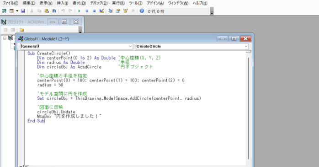The width and height of the screenshot is (319, 167).
Task: Click the 'Dim radius As Double' line
Action: point(61,62)
